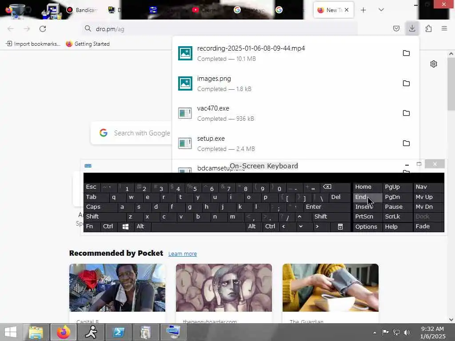Toggle ScrLk on On-Screen Keyboard

(x=397, y=217)
